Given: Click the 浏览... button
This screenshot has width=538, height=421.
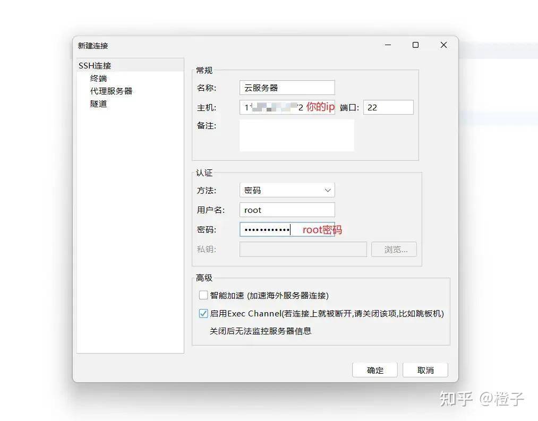Looking at the screenshot, I should coord(394,249).
